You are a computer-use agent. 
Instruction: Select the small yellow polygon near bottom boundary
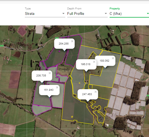click(x=72, y=117)
